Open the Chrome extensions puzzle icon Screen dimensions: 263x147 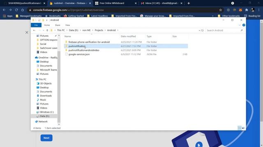247,10
